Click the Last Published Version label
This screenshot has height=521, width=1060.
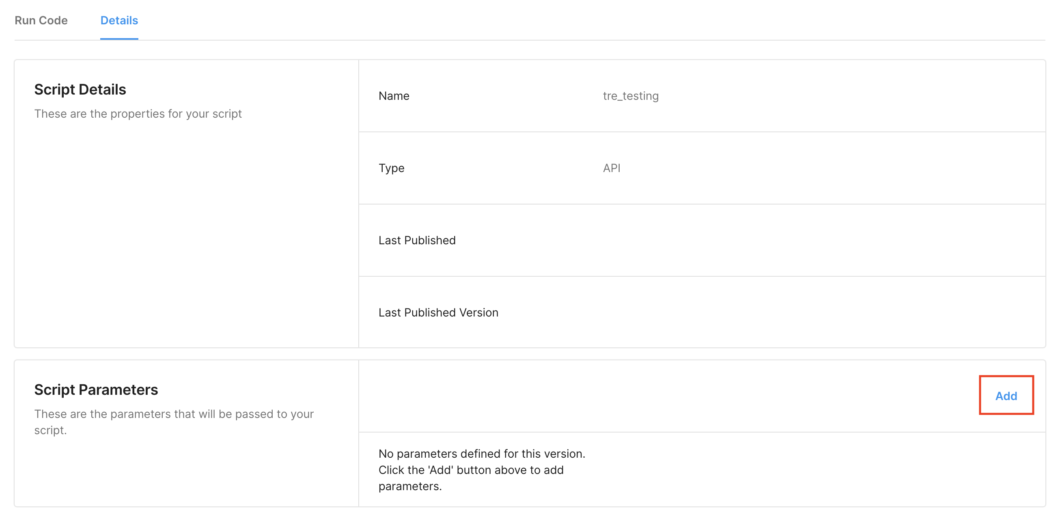438,312
